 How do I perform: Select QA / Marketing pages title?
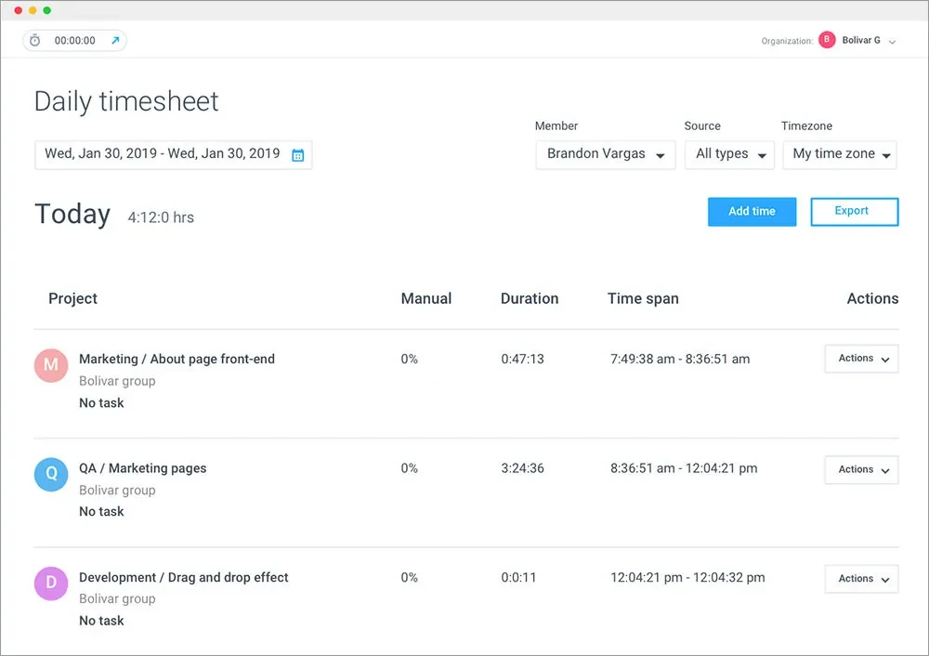click(x=143, y=468)
